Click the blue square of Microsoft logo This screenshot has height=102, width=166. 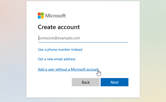coord(39,17)
